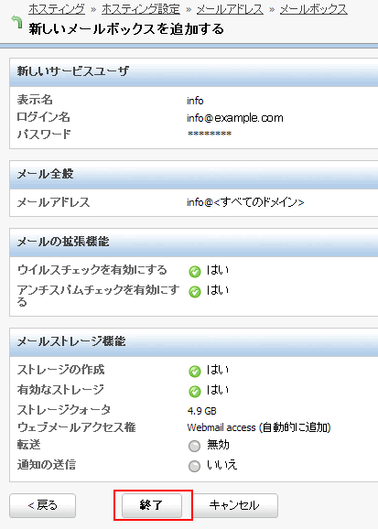Click the メールストレージ機能 section header
The image size is (378, 529).
[194, 342]
